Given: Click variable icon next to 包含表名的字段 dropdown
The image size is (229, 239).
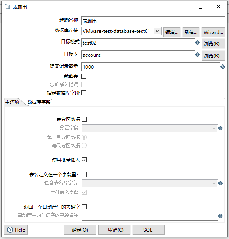Looking at the screenshot, I should point(220,183).
